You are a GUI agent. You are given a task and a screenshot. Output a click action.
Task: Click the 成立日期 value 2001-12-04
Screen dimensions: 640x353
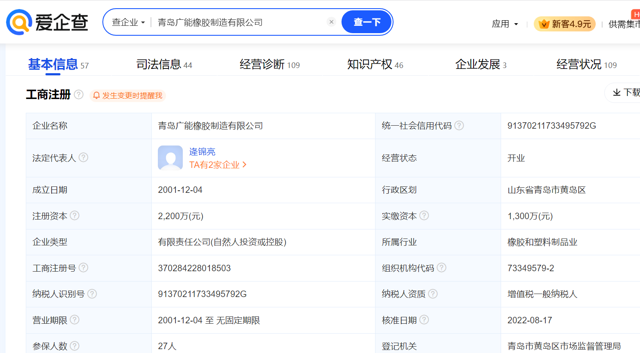[x=180, y=190]
